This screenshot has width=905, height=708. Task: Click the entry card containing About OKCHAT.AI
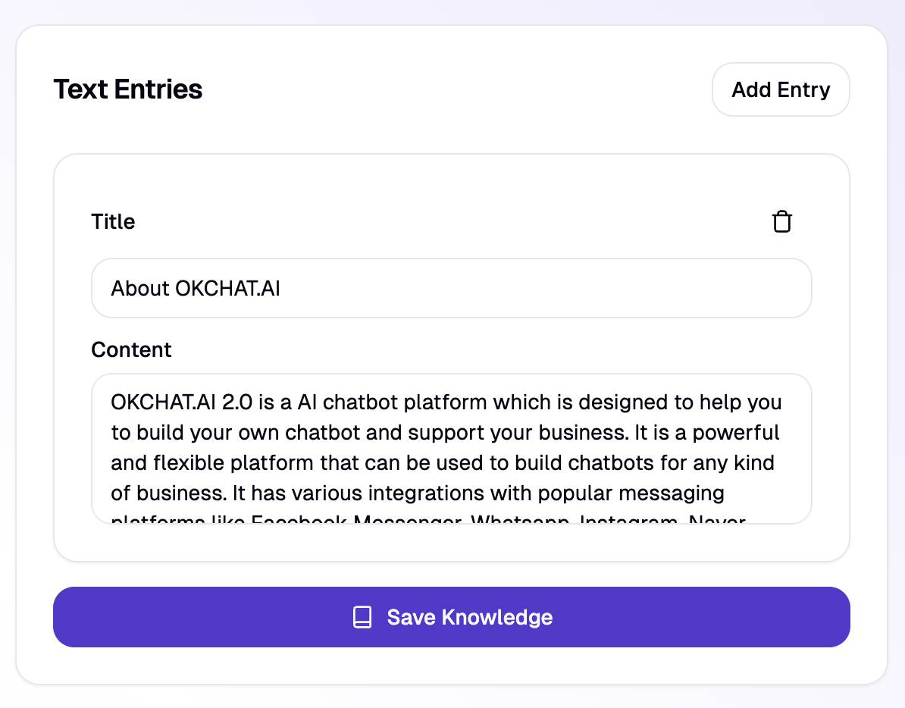[x=451, y=182]
